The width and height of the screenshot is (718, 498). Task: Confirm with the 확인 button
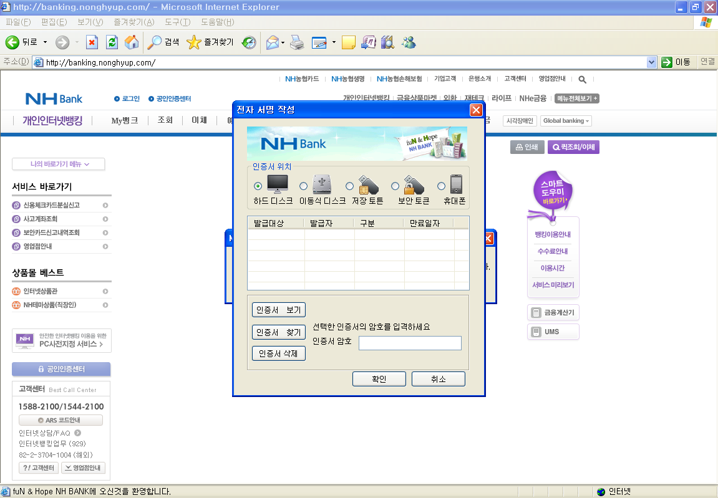pos(379,379)
